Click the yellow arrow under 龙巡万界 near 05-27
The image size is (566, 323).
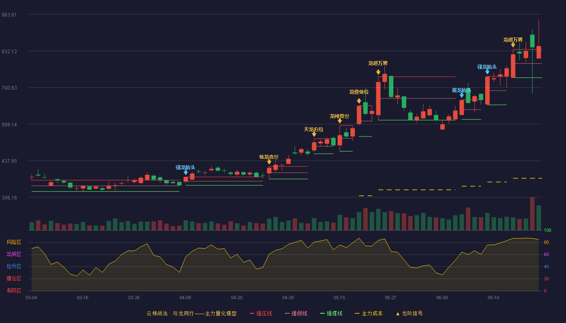(378, 72)
